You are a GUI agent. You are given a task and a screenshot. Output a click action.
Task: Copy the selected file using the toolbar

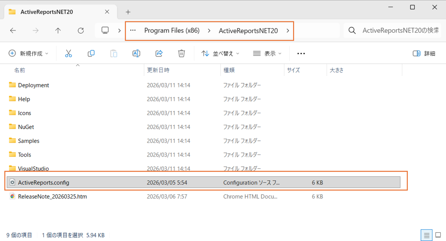[91, 53]
